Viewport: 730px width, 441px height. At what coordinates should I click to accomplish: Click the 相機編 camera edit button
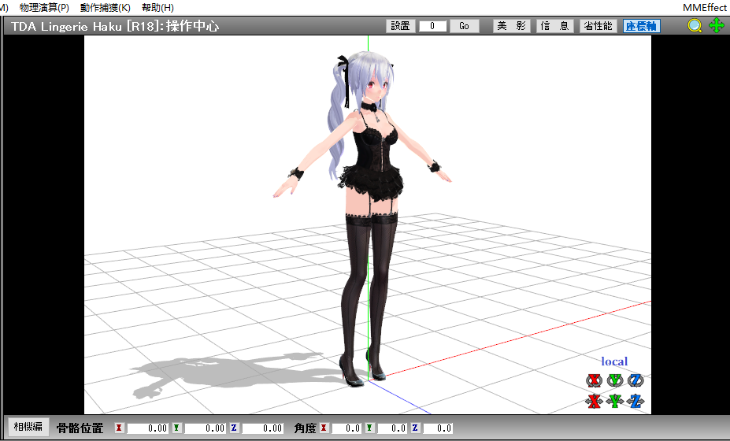click(x=29, y=426)
